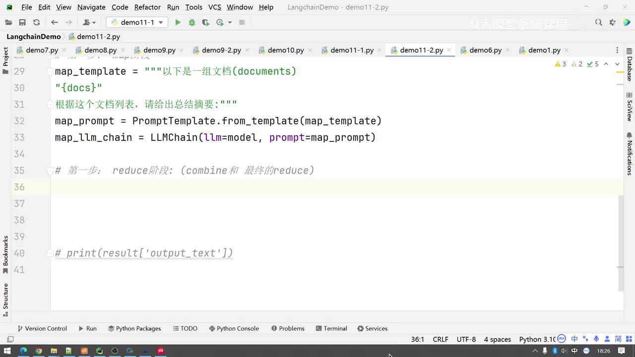Click the Windows Start button
The width and height of the screenshot is (635, 357).
pyautogui.click(x=7, y=351)
